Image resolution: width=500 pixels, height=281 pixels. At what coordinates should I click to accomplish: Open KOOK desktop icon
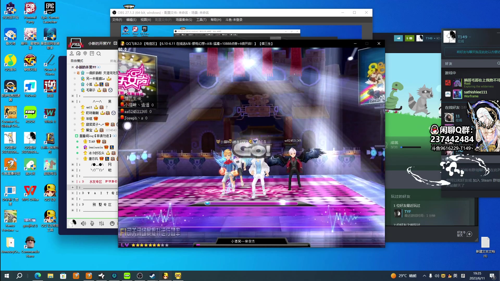click(30, 114)
